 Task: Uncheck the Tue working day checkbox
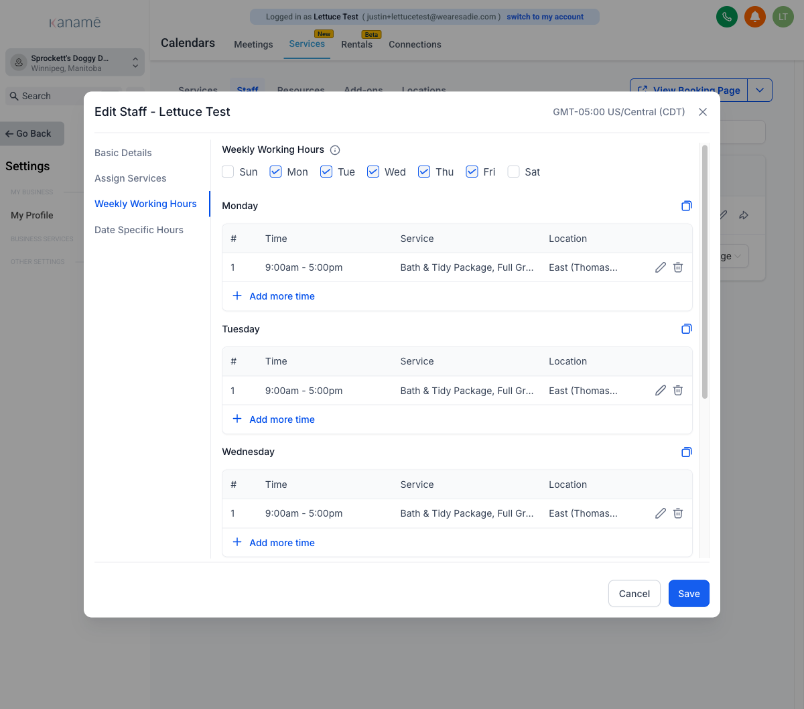pyautogui.click(x=326, y=172)
